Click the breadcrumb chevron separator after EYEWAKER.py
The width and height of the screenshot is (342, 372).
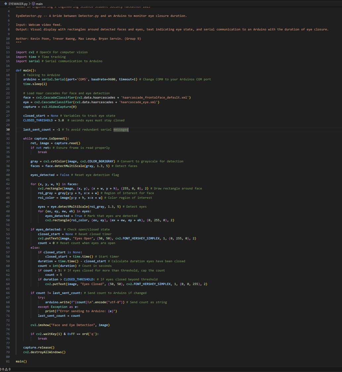click(x=30, y=4)
